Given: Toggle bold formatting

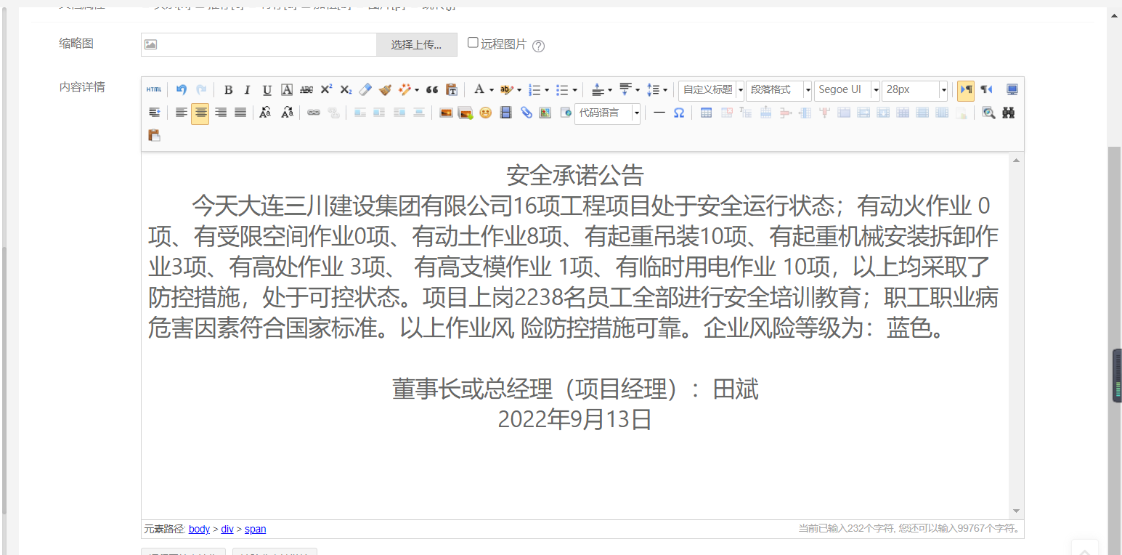Looking at the screenshot, I should 228,89.
